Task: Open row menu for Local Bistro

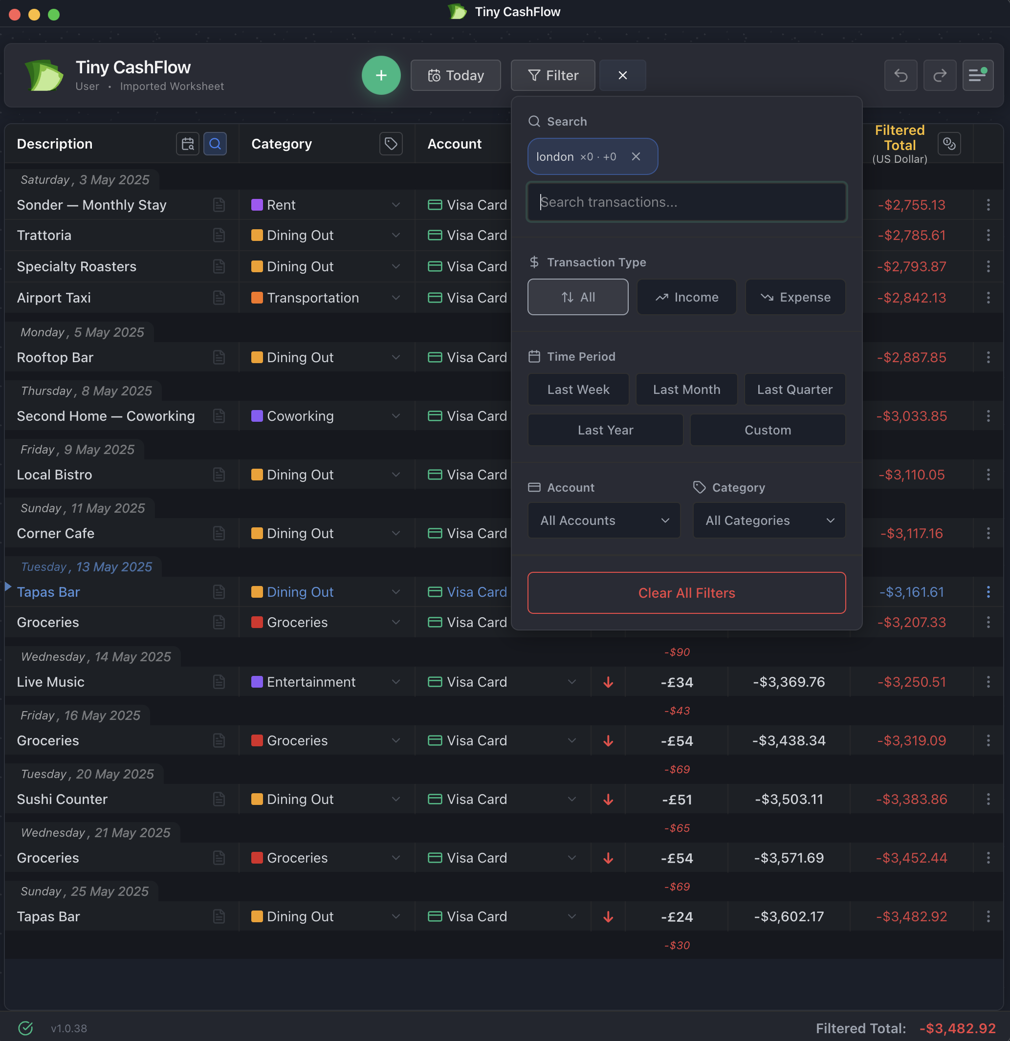Action: pos(988,475)
